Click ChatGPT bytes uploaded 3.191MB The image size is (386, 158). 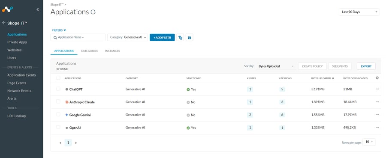[x=318, y=89]
